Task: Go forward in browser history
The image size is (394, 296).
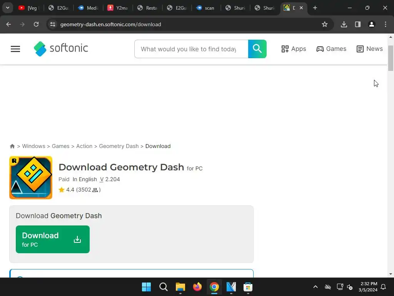Action: pos(22,24)
